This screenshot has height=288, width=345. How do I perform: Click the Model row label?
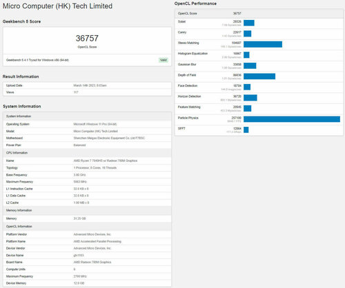[10, 131]
